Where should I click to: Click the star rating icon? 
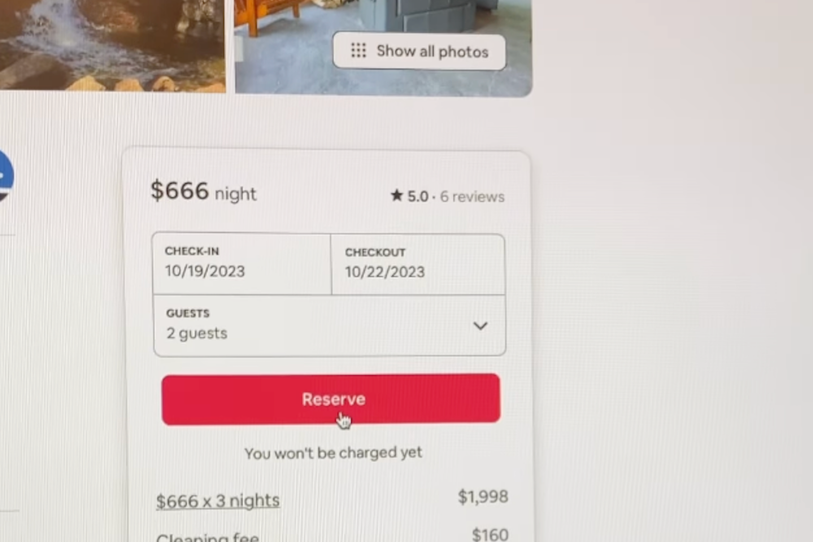397,195
